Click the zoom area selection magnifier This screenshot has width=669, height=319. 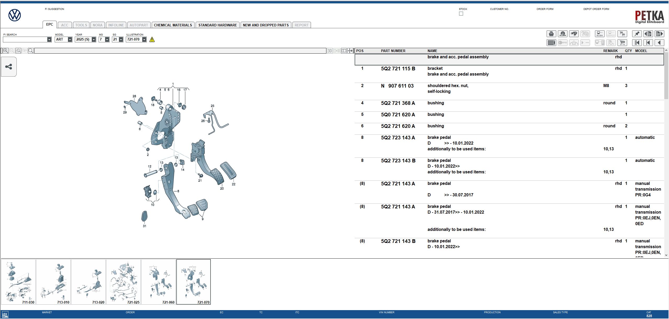point(18,51)
